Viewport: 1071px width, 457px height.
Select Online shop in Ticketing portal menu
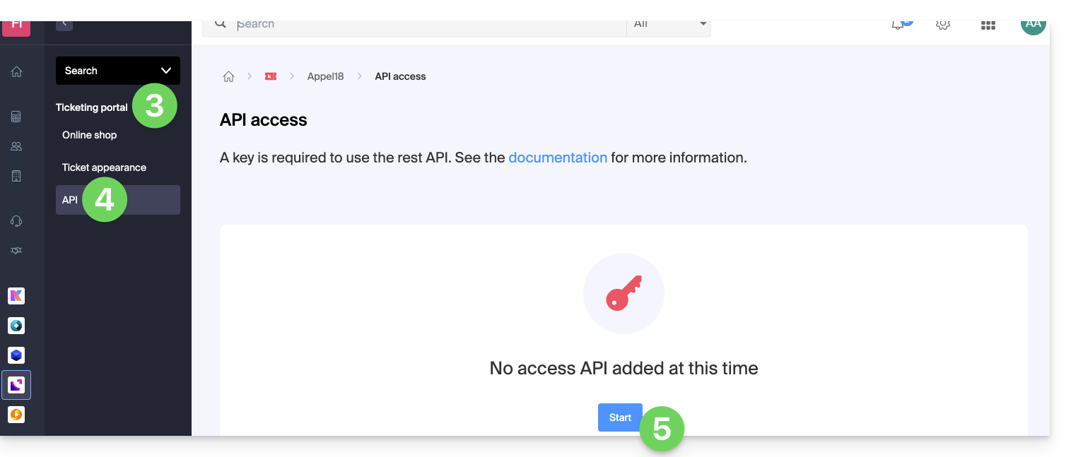(89, 135)
